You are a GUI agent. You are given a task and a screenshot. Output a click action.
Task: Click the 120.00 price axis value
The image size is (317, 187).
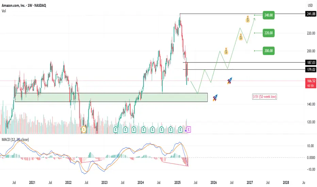(311, 122)
